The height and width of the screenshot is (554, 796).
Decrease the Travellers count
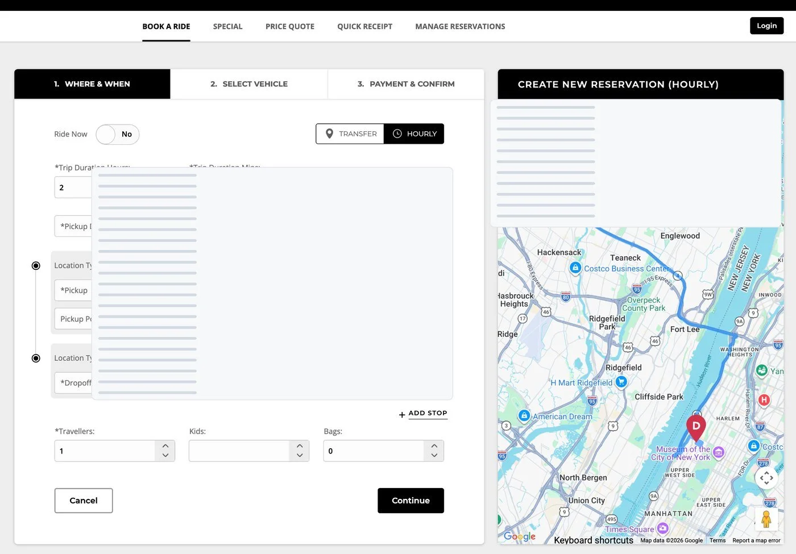pos(165,455)
